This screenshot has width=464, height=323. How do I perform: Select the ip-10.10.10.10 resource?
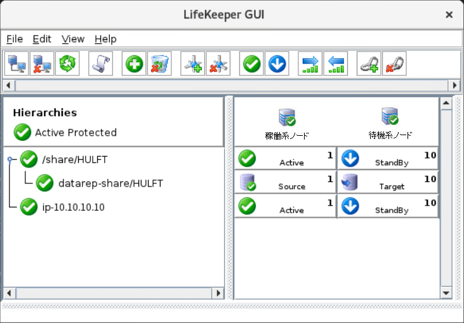coord(74,207)
